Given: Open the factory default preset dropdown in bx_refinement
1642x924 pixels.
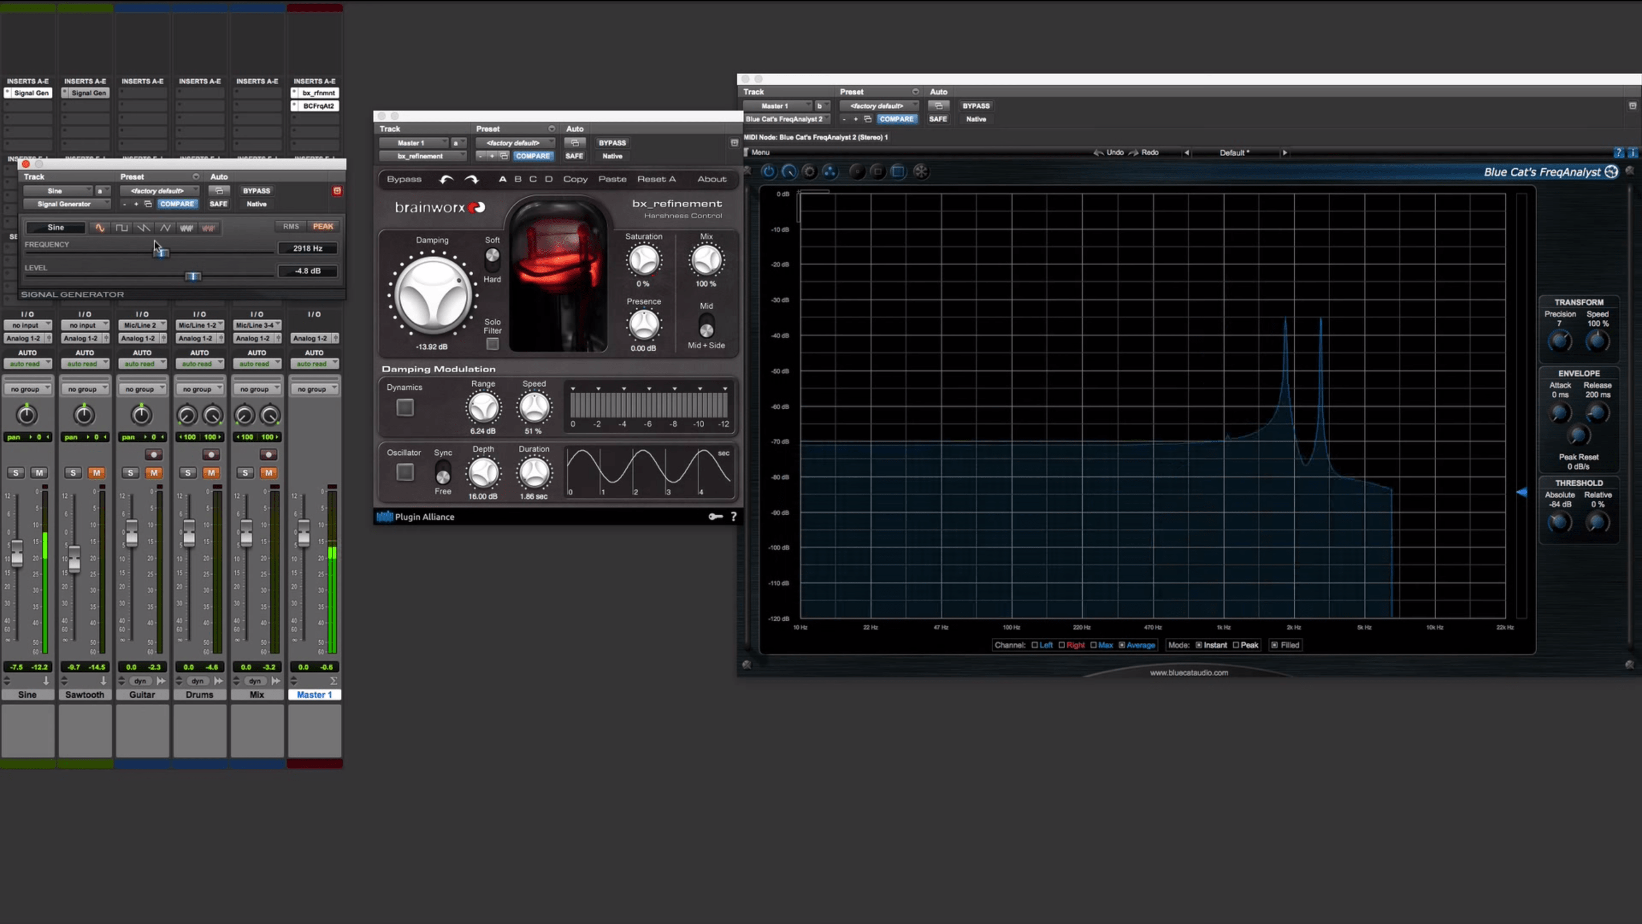Looking at the screenshot, I should 515,143.
